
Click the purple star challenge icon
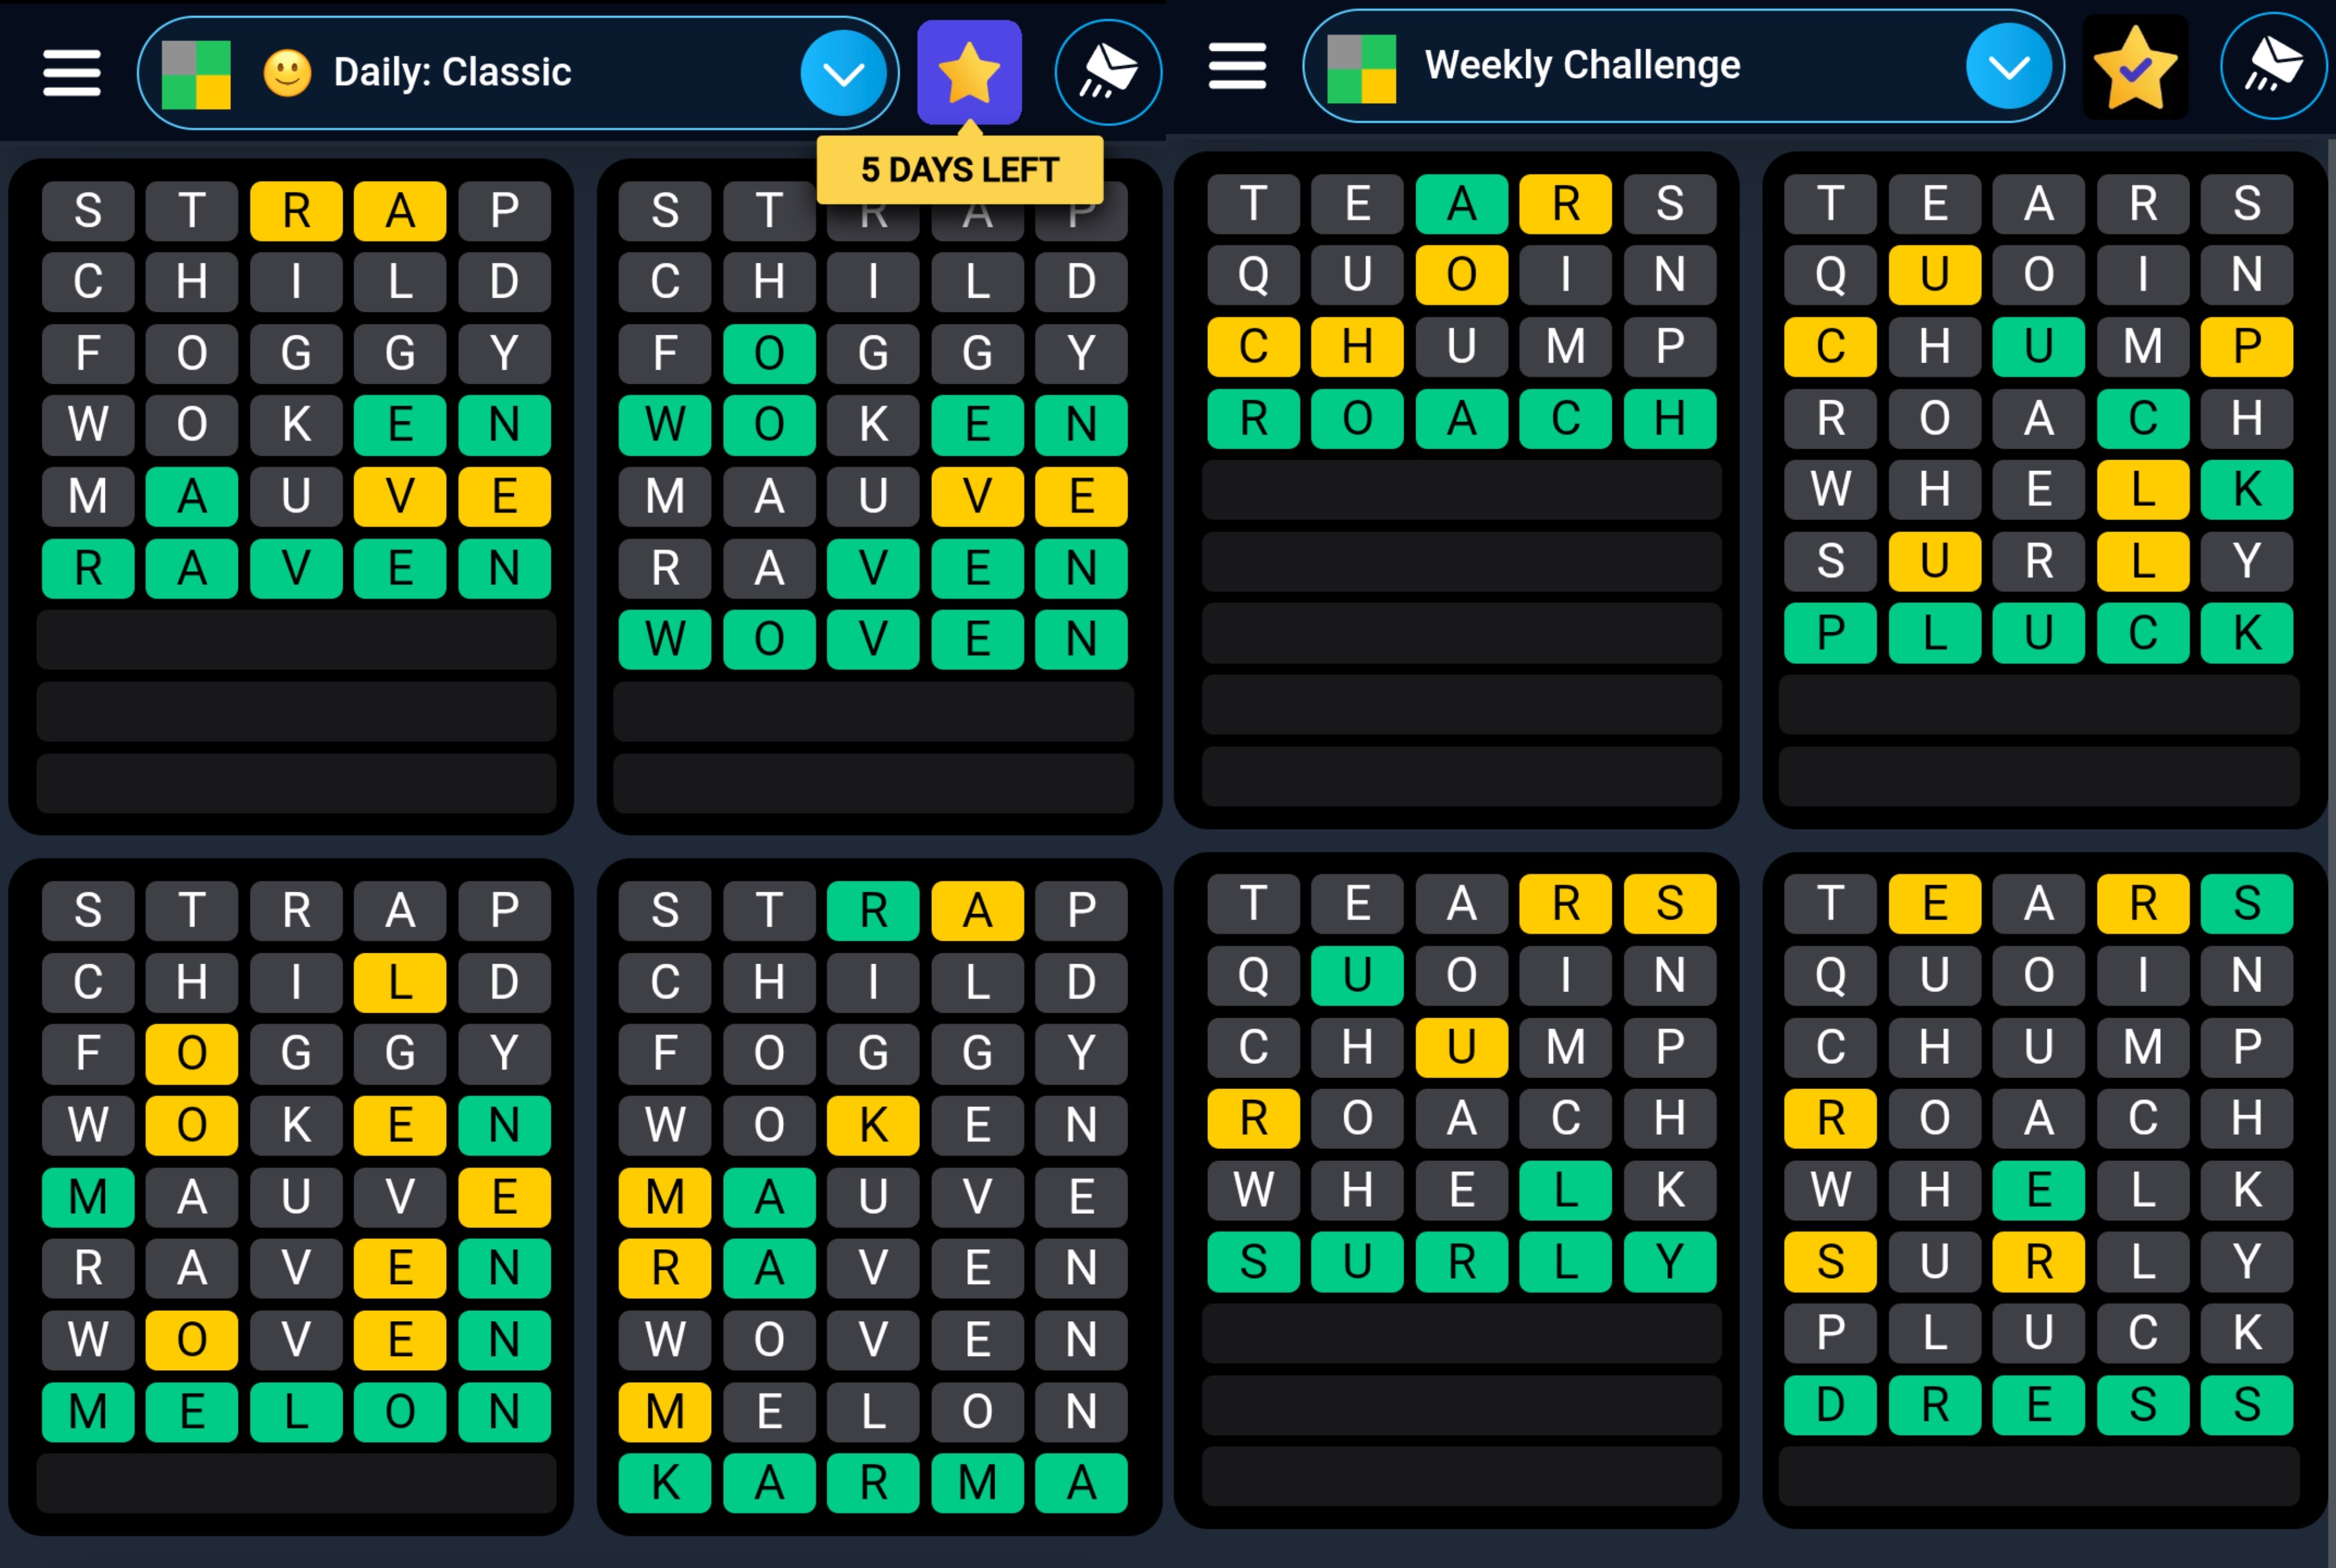(x=968, y=73)
